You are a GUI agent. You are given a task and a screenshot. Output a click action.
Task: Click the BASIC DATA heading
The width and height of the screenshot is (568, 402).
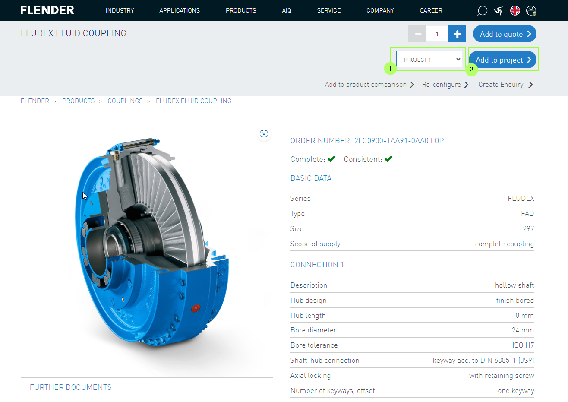(311, 178)
